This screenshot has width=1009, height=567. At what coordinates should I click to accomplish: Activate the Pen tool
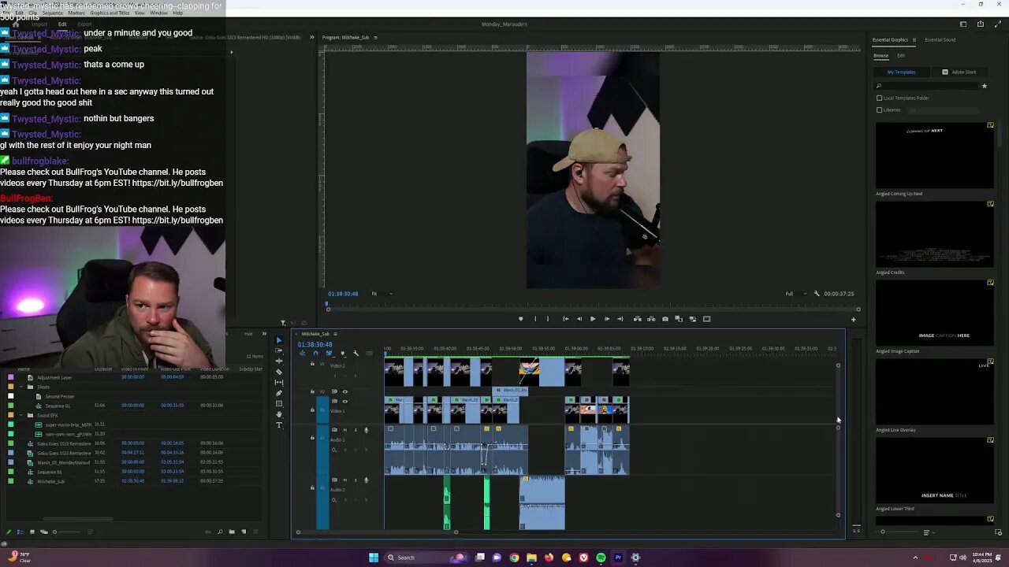[x=278, y=393]
